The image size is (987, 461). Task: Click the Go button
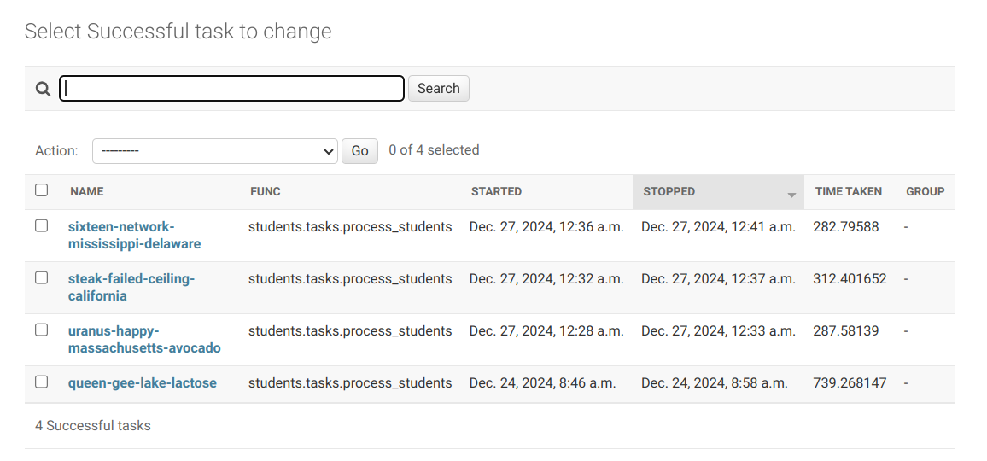click(359, 151)
